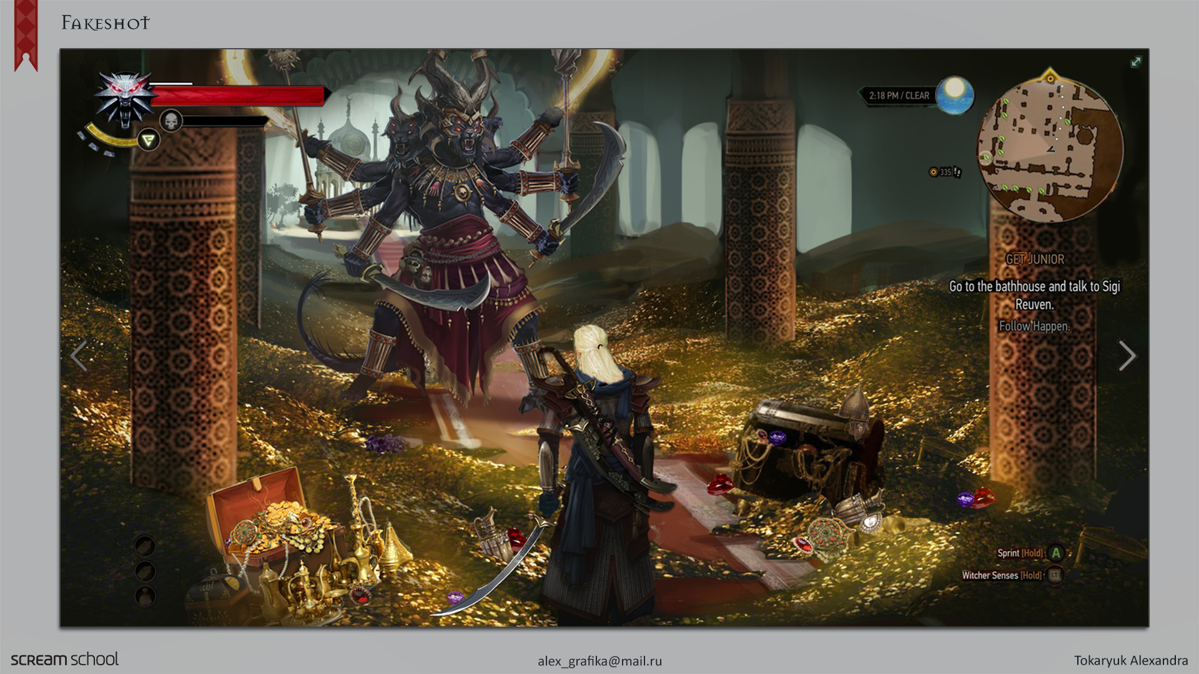Go to next image with right arrow

coord(1127,356)
